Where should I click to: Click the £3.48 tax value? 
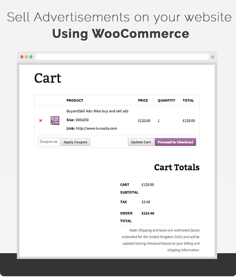[146, 202]
